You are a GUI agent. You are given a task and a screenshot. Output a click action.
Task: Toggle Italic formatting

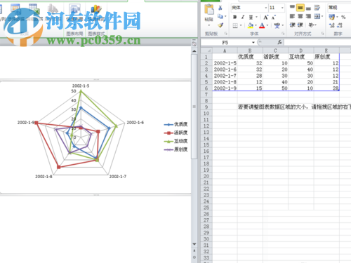243,17
